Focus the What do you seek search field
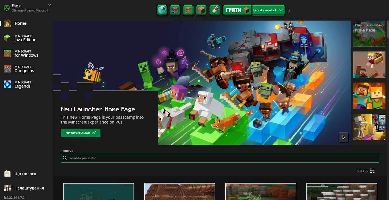 point(220,158)
